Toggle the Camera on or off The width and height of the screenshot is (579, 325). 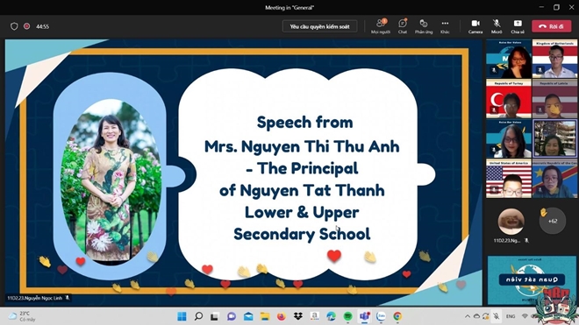coord(475,26)
